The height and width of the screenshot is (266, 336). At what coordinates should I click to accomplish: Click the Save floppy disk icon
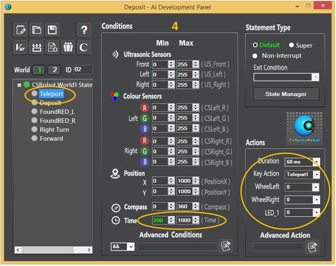pos(52,30)
